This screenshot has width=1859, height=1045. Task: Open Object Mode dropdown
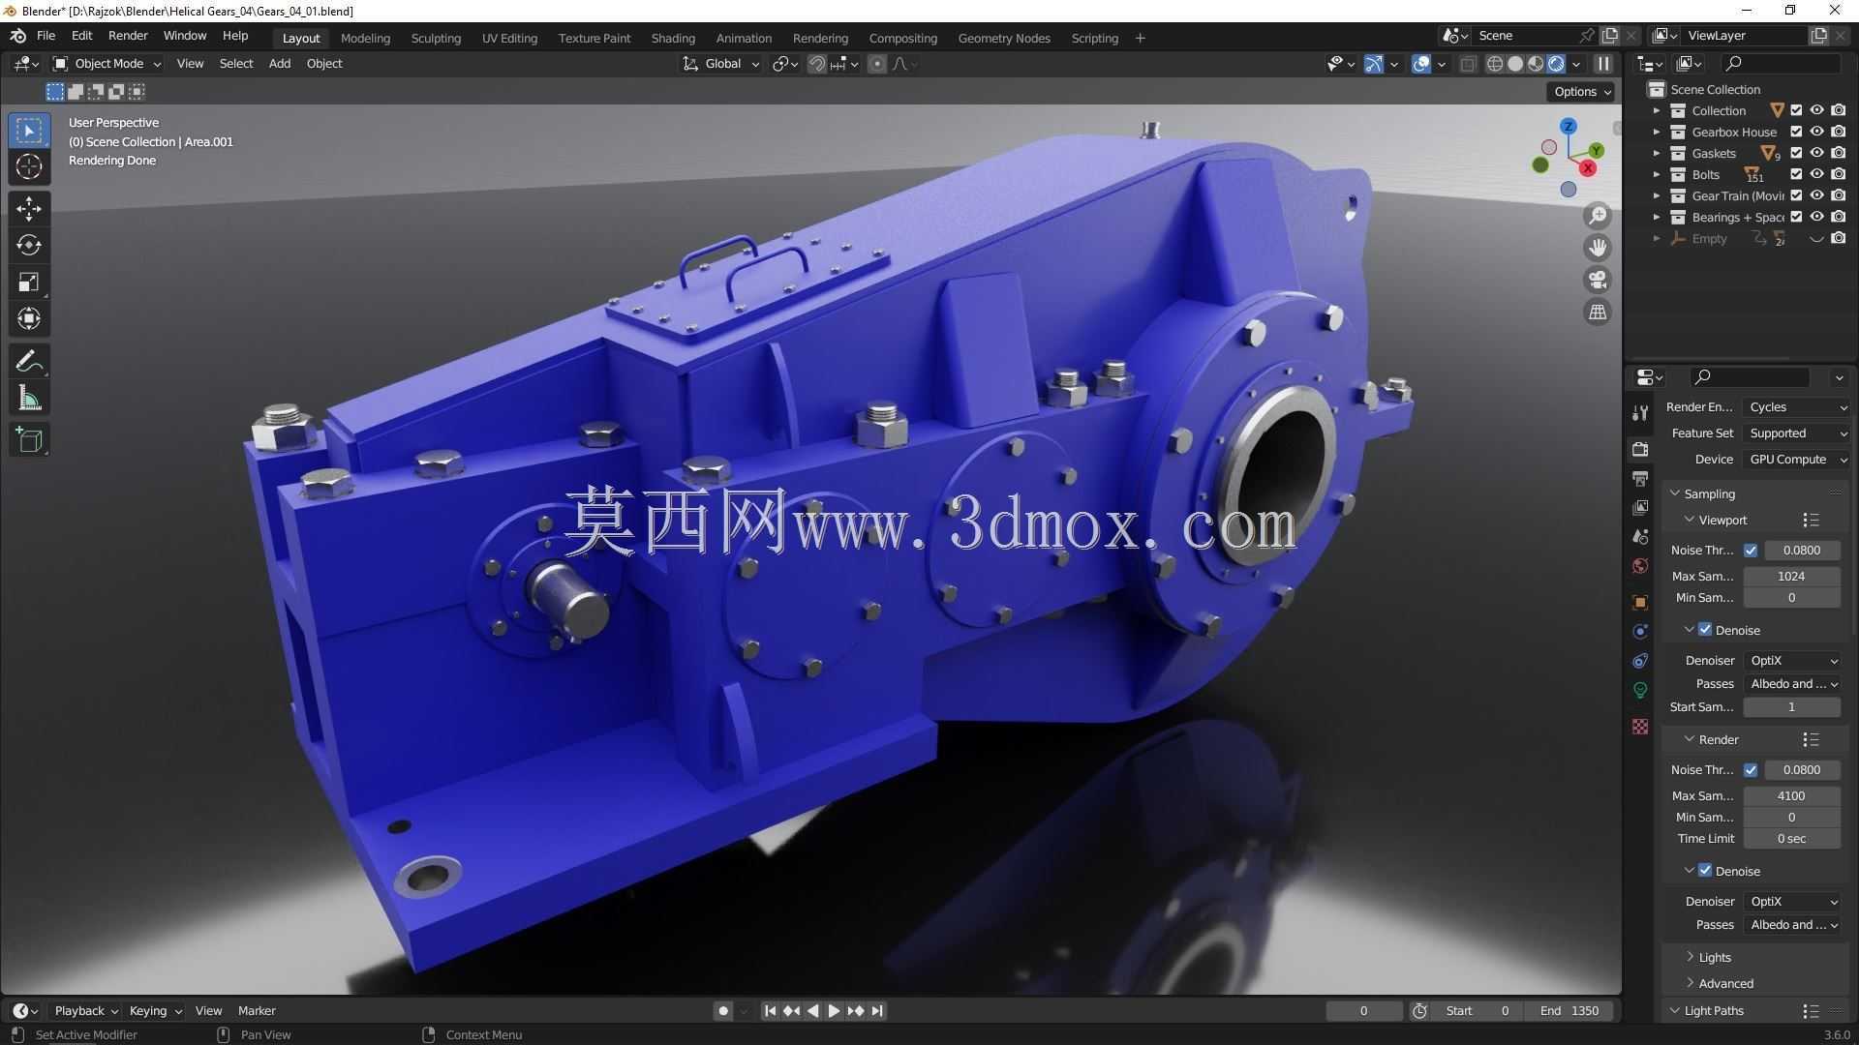pyautogui.click(x=107, y=64)
